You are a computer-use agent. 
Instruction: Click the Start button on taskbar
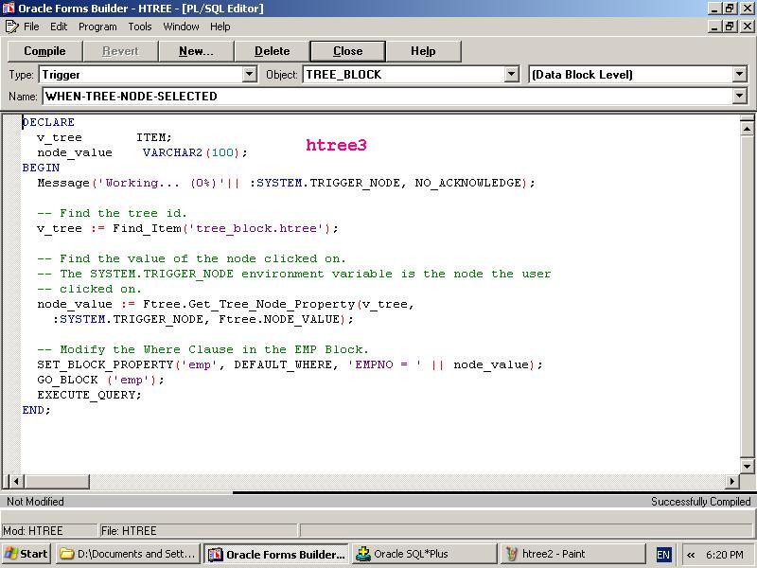pos(26,554)
